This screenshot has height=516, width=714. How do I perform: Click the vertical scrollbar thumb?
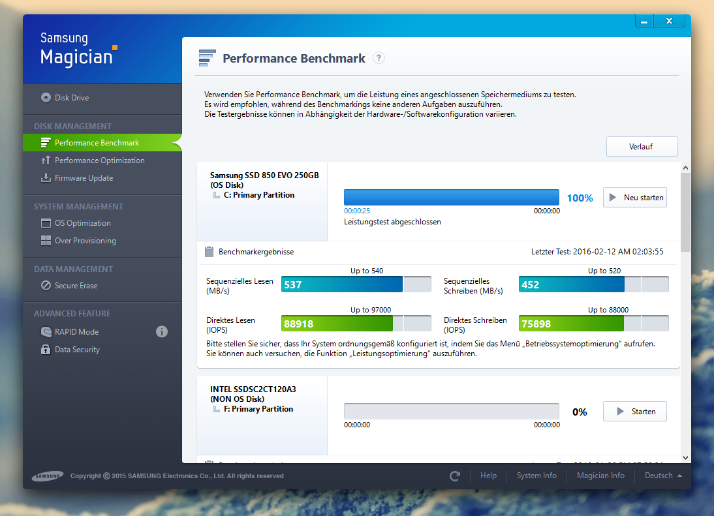[x=685, y=212]
